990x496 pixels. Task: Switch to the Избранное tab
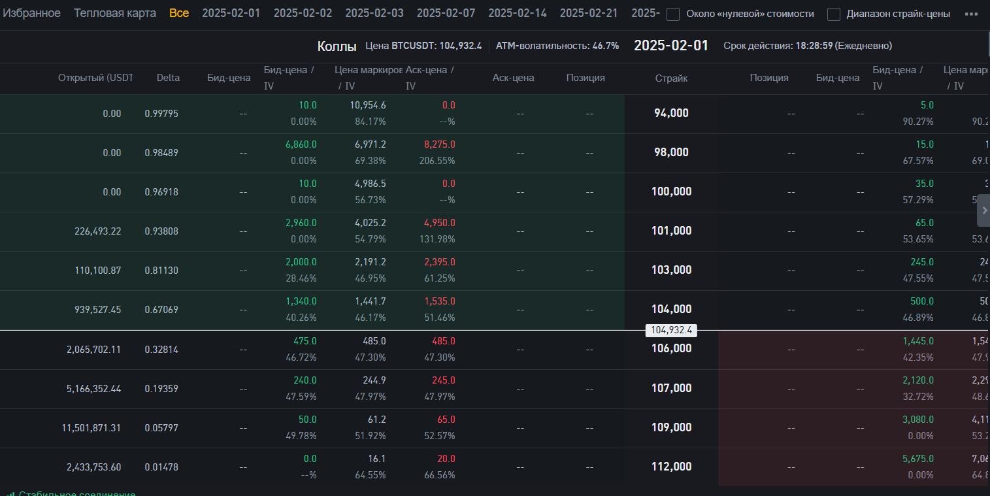tap(31, 13)
